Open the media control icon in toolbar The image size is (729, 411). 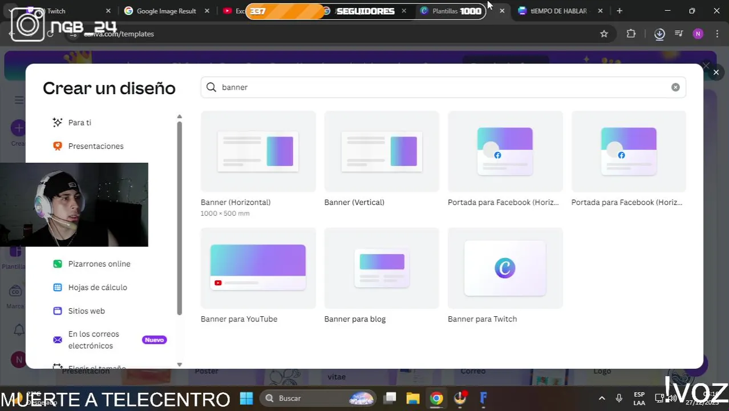pos(679,34)
